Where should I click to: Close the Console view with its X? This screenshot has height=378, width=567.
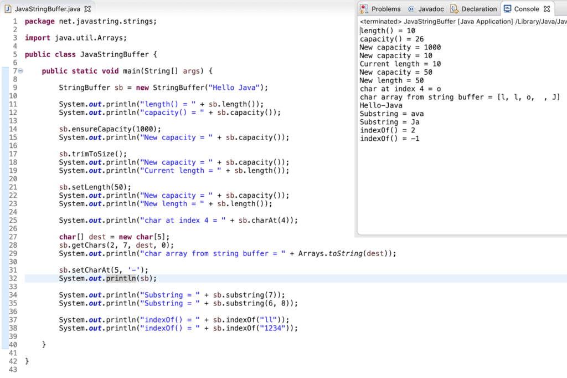click(x=547, y=8)
